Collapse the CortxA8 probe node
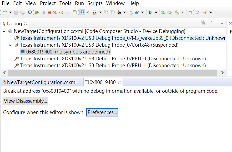The width and height of the screenshot is (232, 152). click(x=10, y=45)
